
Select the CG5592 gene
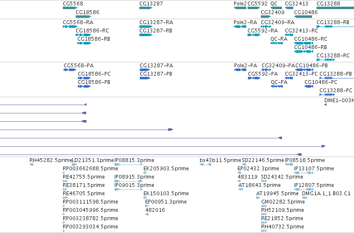[x=254, y=8]
